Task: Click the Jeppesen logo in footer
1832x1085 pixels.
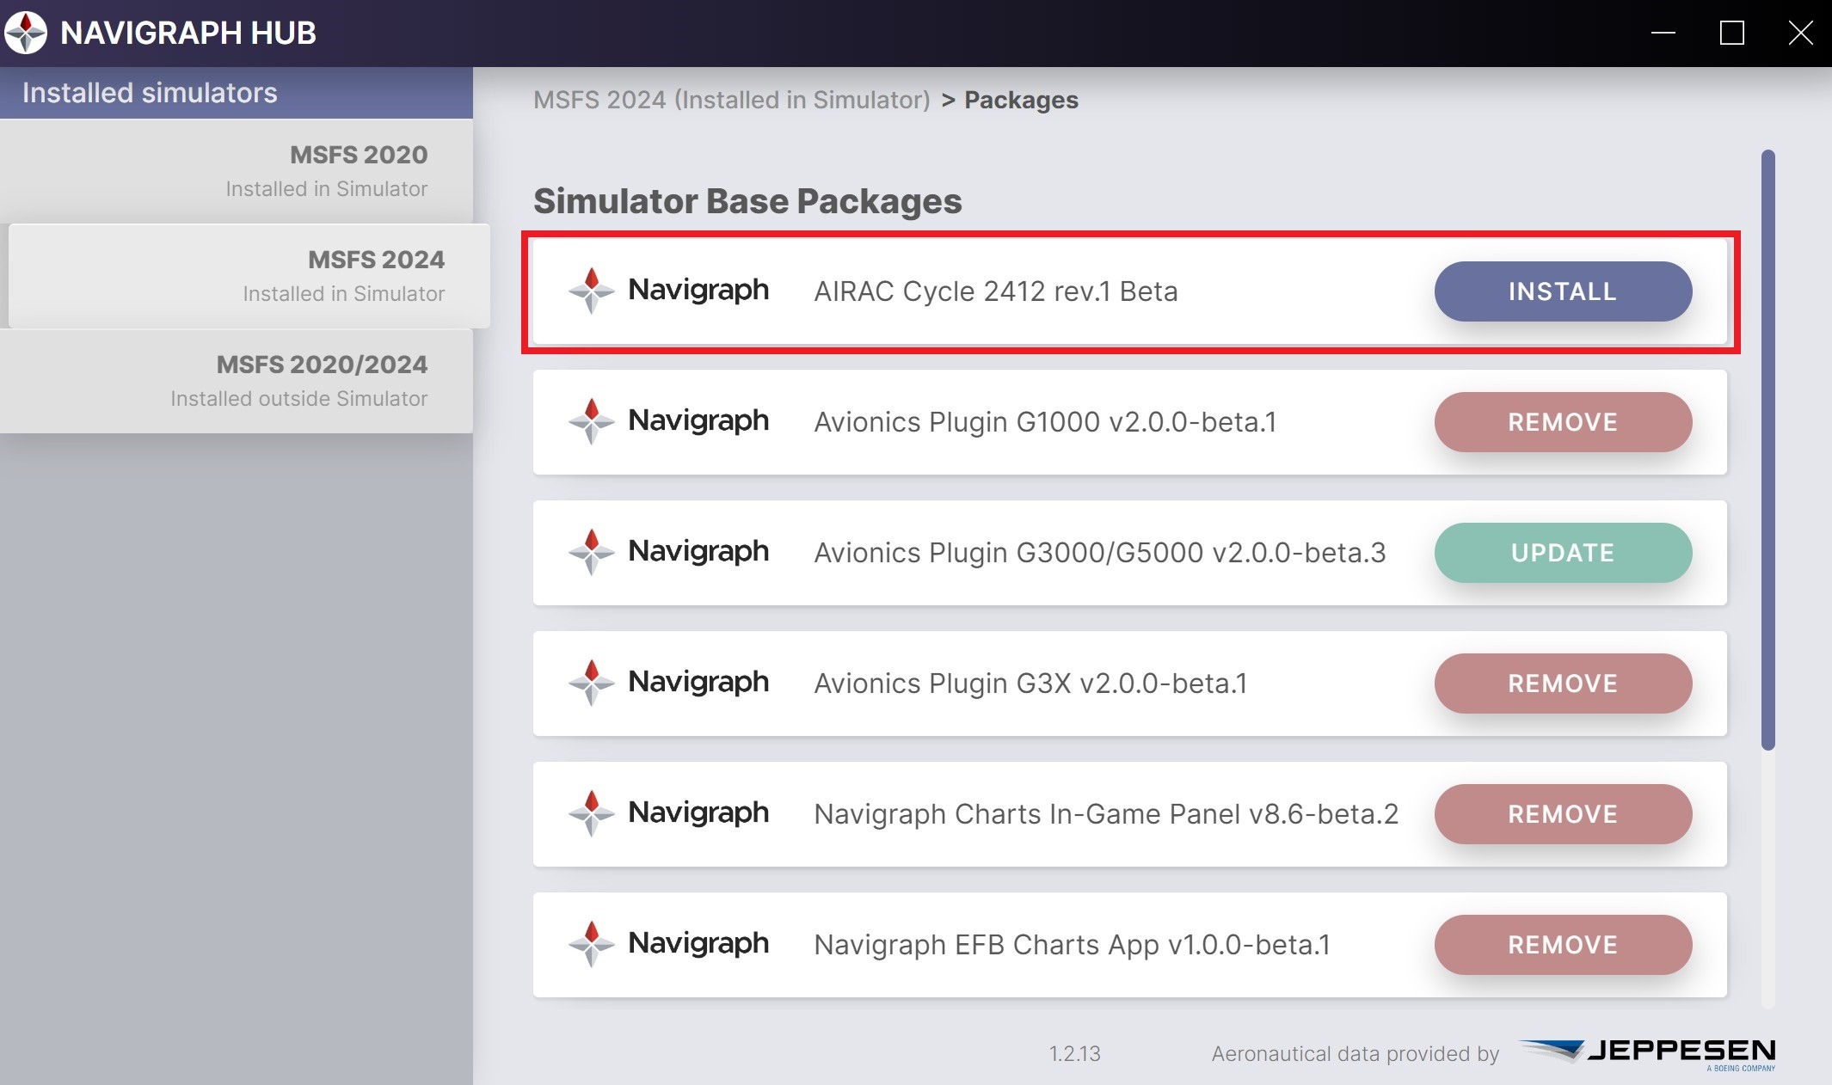Action: point(1647,1053)
